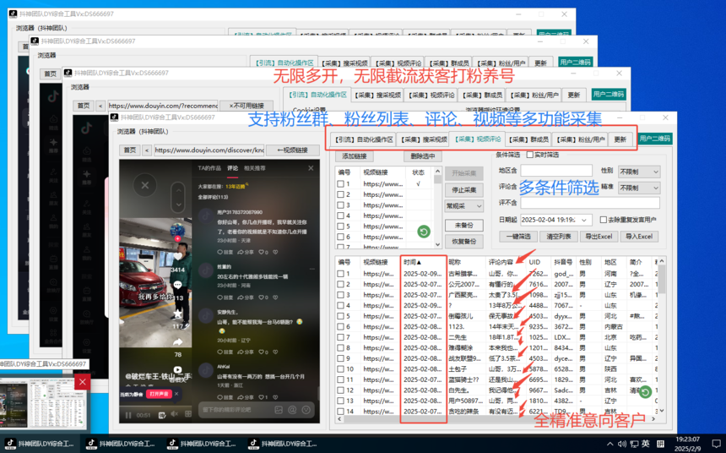The image size is (726, 453).
Task: Click the 一键筛选 button
Action: click(518, 237)
